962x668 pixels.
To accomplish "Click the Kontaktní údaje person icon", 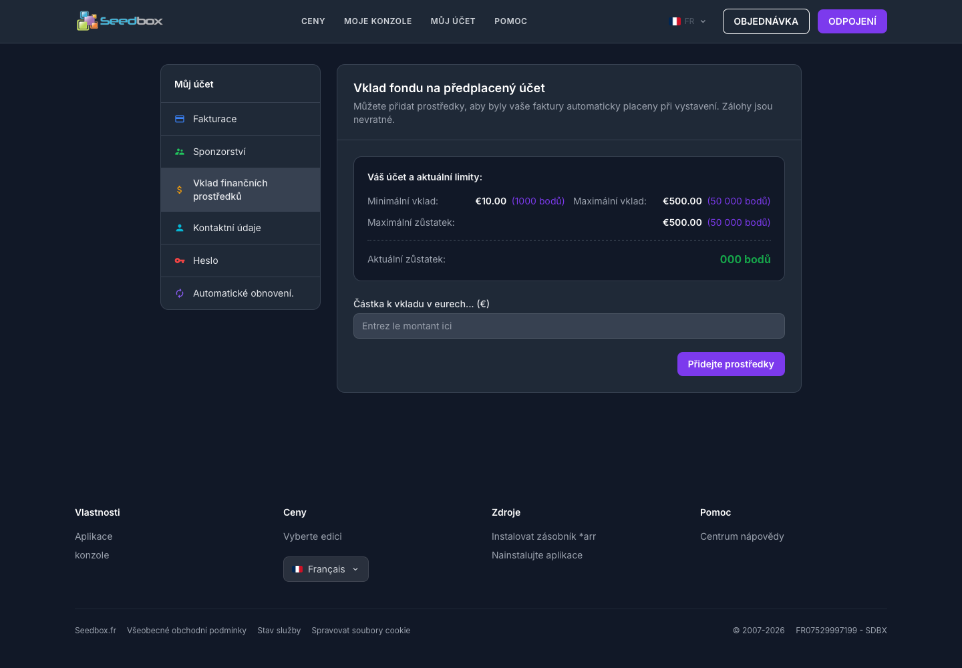I will (180, 228).
